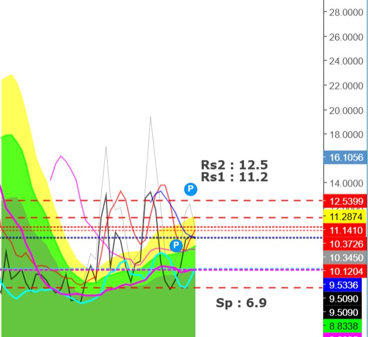Select the red 10.1204 price label
Screen dimensions: 368x337
pos(345,271)
